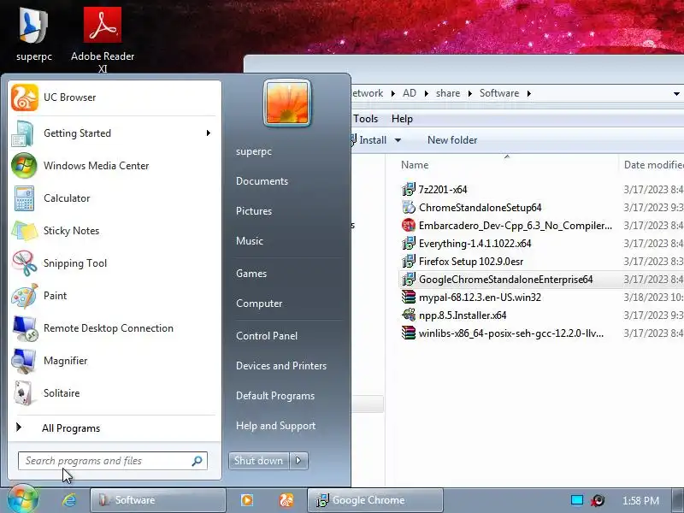Screen dimensions: 684x513
Task: Open Help and Support link
Action: tap(275, 426)
